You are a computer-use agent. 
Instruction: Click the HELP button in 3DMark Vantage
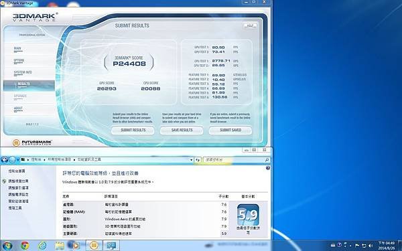250,25
